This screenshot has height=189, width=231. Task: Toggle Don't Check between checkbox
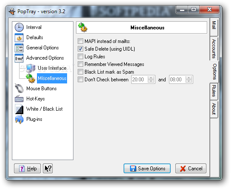[80, 80]
